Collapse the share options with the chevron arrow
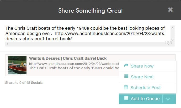The height and width of the screenshot is (108, 181). [168, 99]
